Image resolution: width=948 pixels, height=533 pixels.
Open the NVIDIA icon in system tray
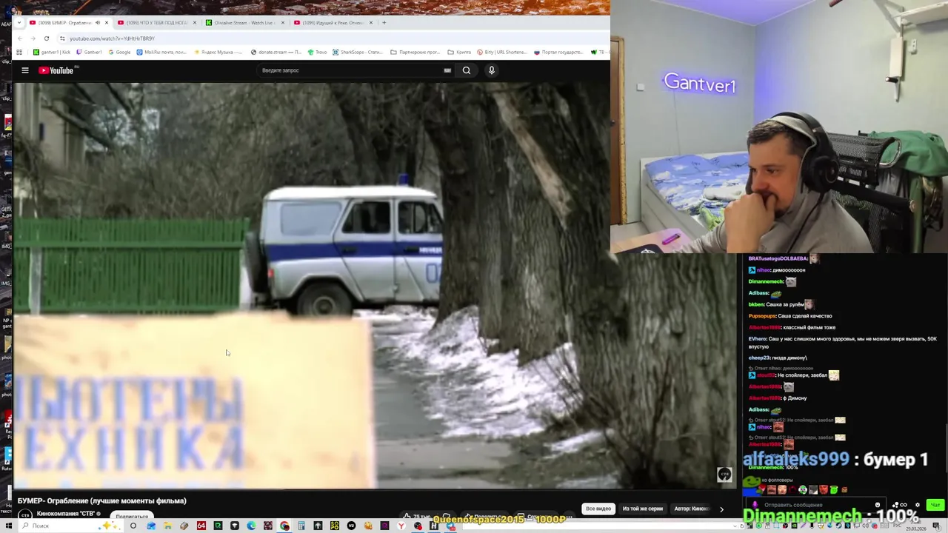[794, 526]
